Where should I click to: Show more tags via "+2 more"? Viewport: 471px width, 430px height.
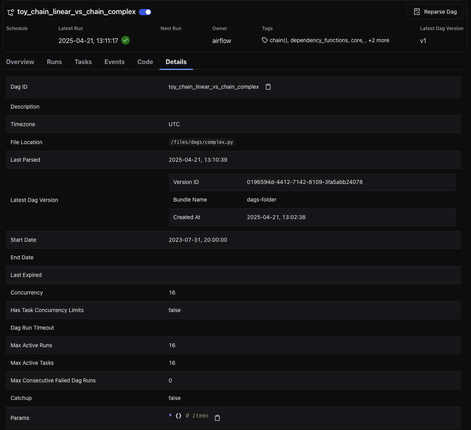point(378,40)
